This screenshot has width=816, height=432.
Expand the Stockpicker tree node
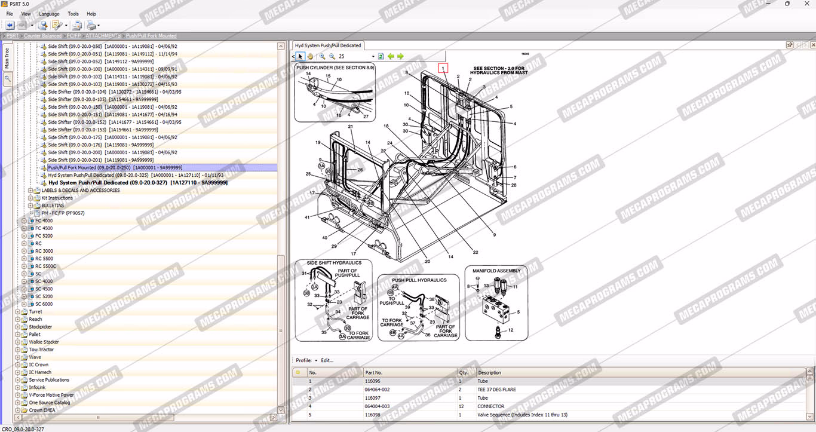coord(17,327)
